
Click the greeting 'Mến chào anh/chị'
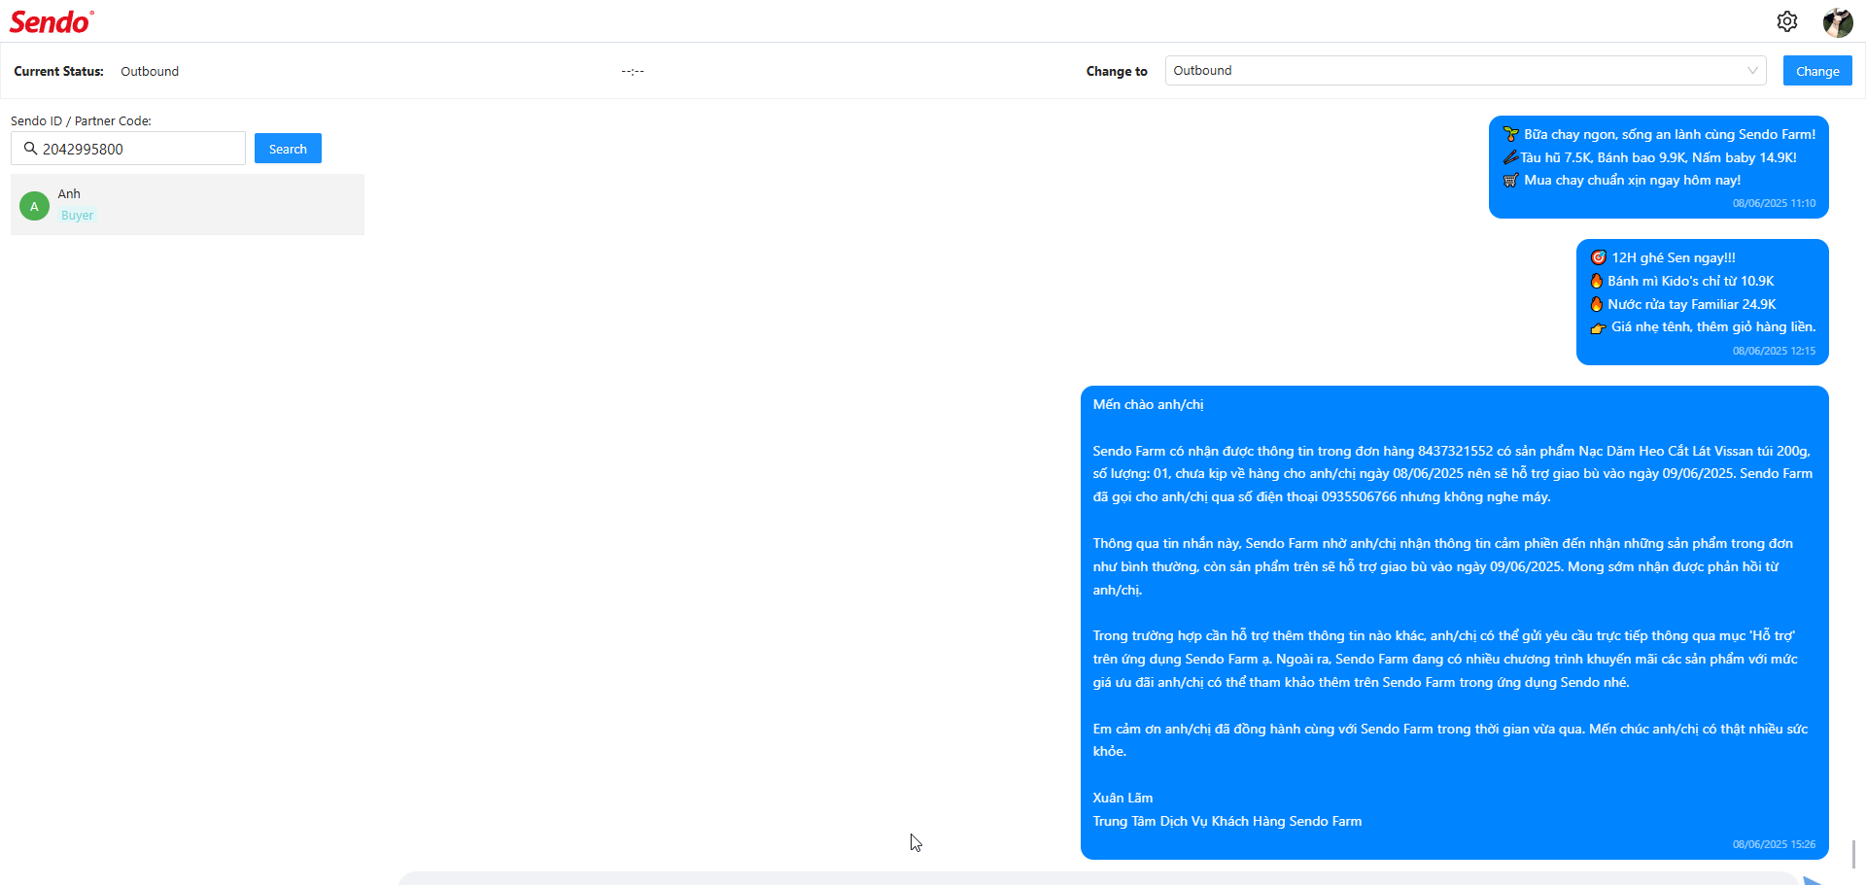[x=1148, y=404]
